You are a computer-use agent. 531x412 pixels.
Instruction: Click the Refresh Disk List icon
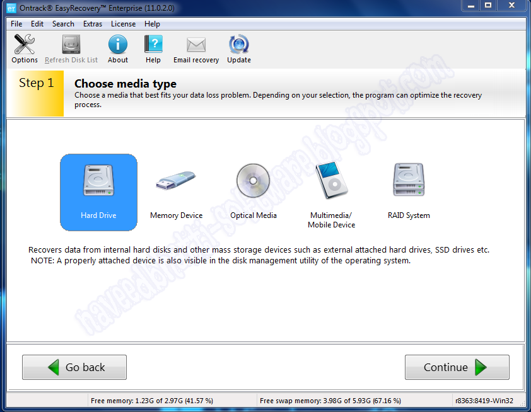click(x=71, y=44)
